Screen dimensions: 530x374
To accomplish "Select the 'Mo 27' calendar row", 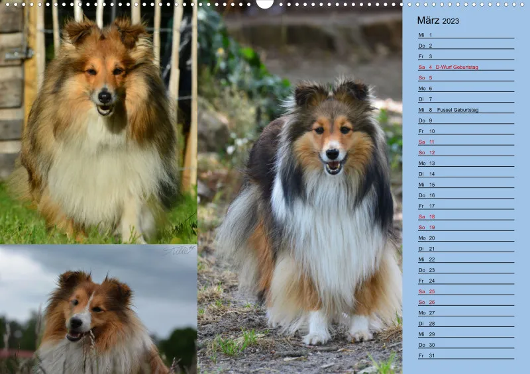I will click(x=466, y=313).
